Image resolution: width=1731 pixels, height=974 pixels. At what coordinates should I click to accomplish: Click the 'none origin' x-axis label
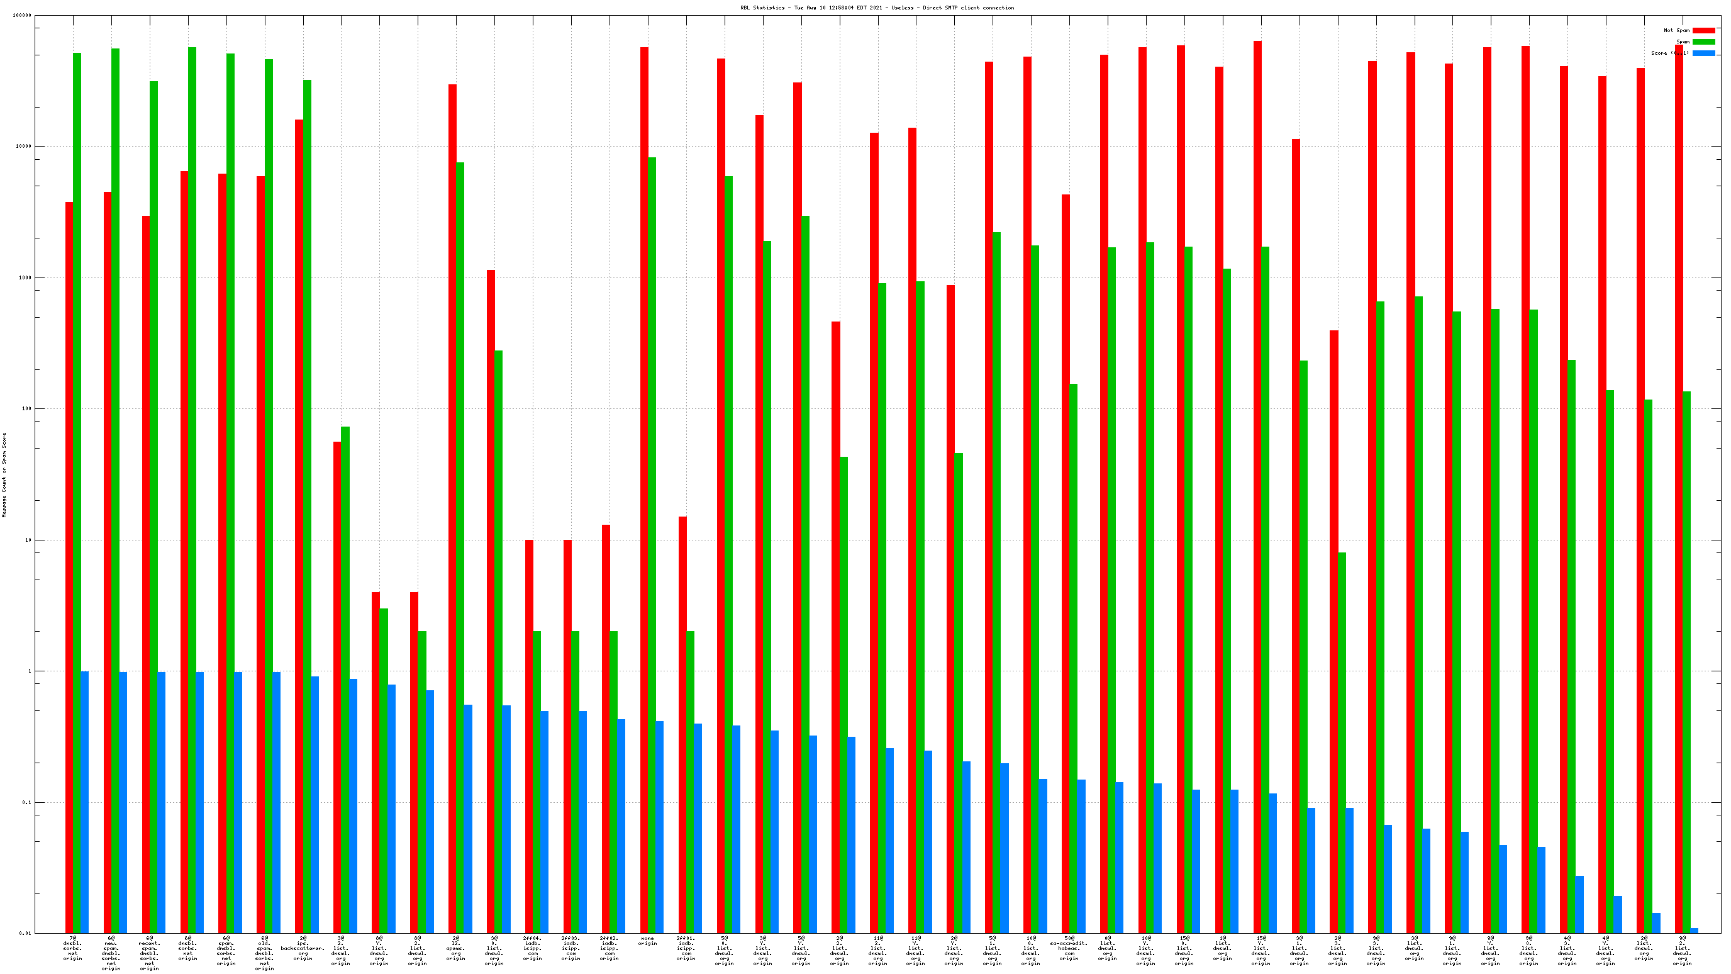(x=648, y=941)
